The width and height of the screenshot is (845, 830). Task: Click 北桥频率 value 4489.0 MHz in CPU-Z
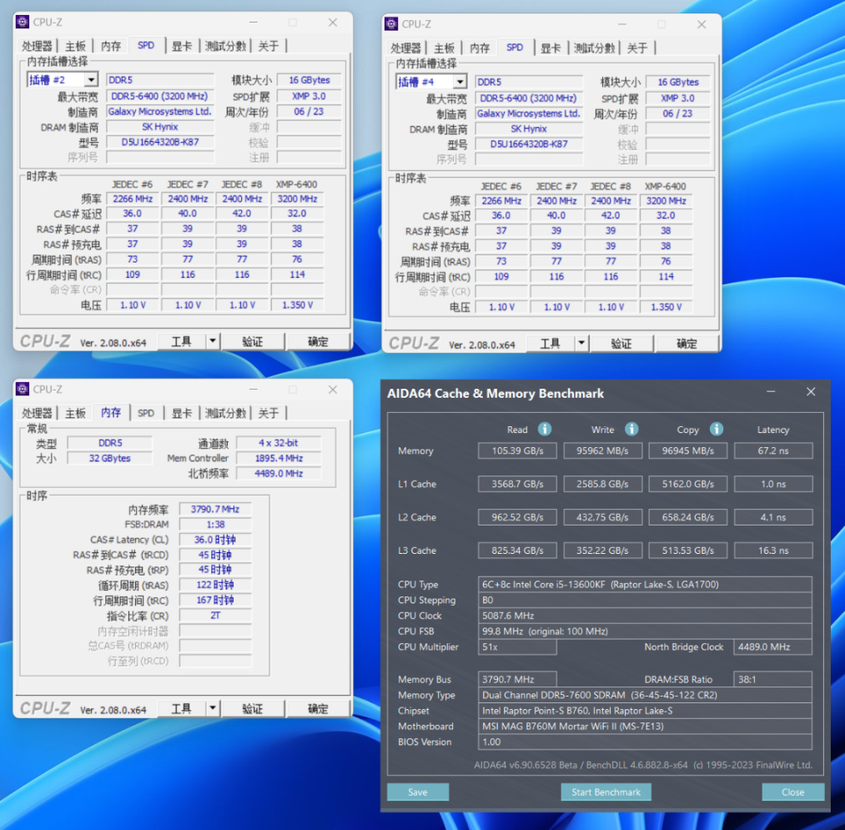[x=279, y=473]
